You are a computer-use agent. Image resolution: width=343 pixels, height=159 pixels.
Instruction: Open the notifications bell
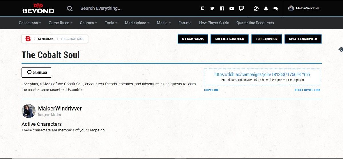[x=266, y=9]
